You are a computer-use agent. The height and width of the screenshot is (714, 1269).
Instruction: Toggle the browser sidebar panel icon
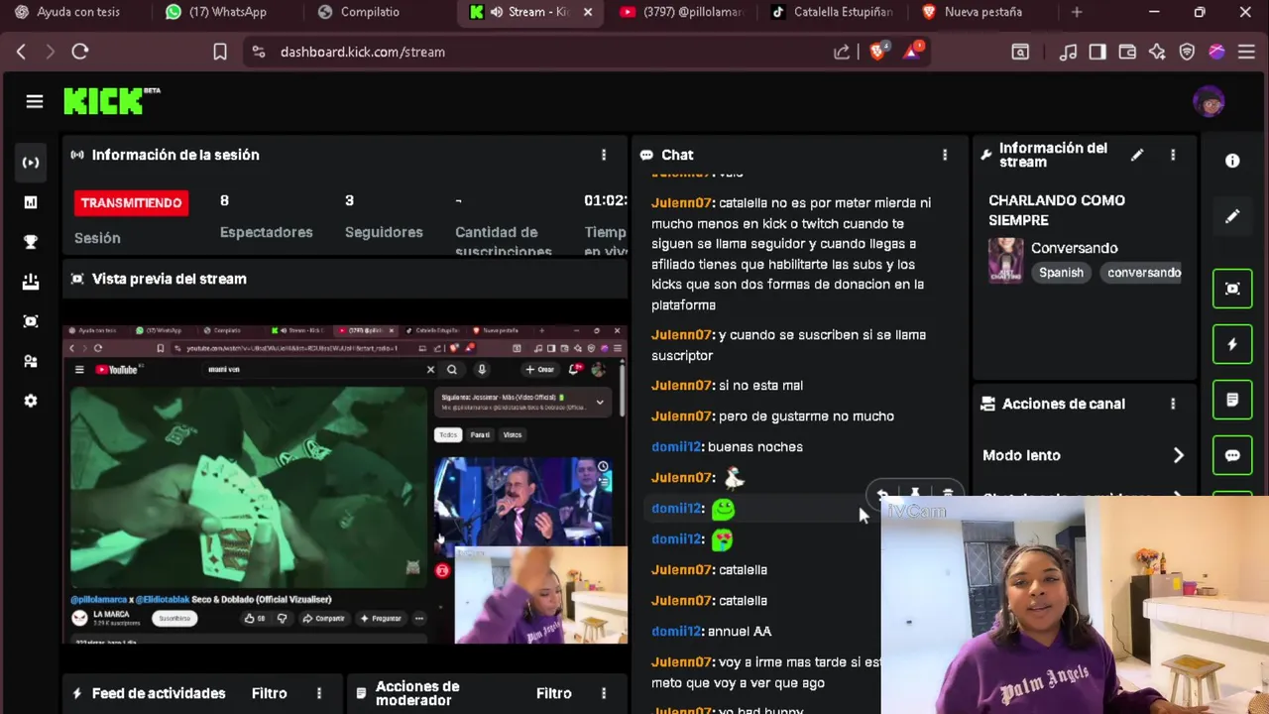[x=1097, y=52]
